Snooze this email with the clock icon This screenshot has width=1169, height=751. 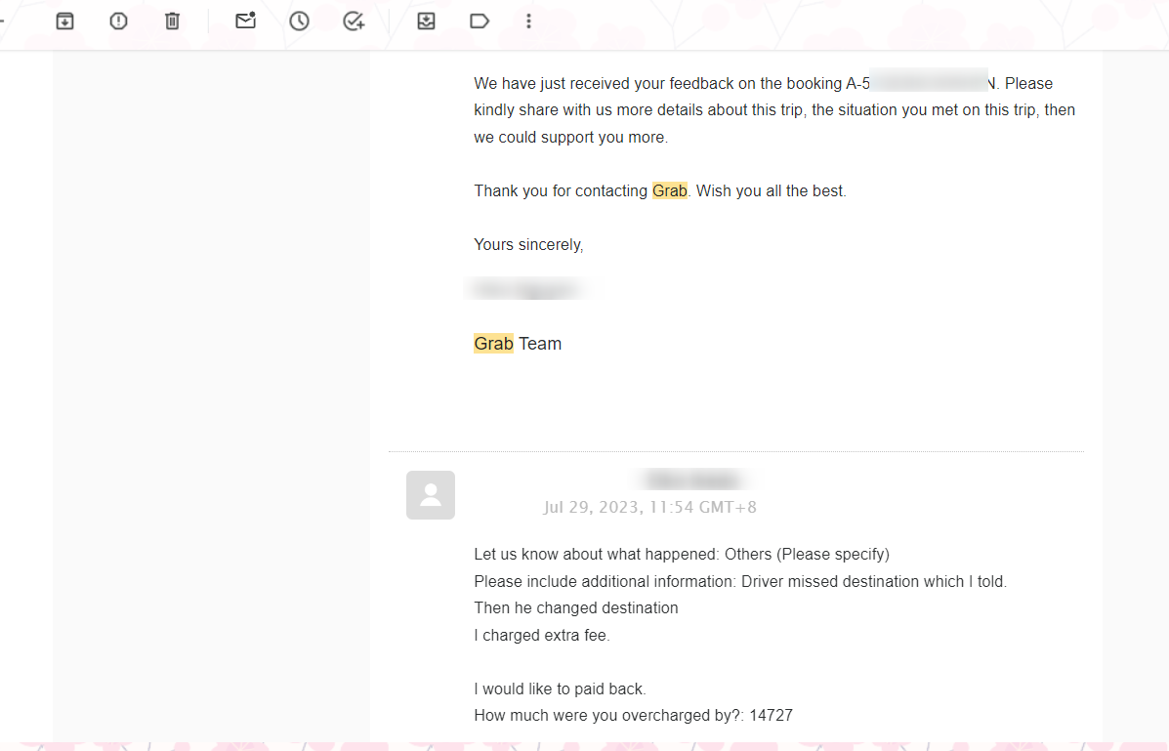pos(299,21)
